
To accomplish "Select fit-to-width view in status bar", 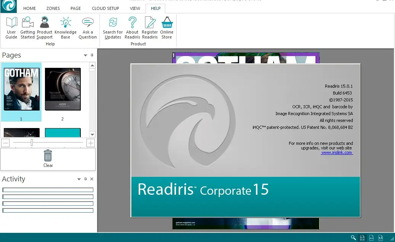I will click(371, 237).
